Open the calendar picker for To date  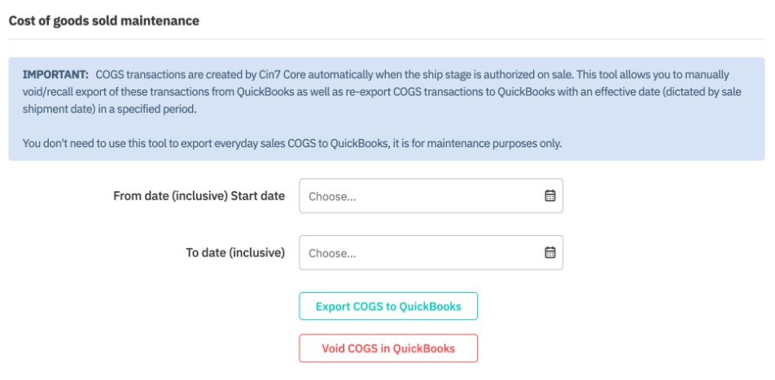click(550, 253)
